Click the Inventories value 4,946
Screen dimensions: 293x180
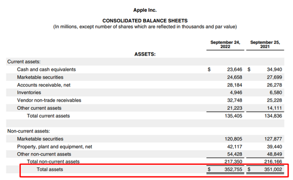[x=236, y=92]
